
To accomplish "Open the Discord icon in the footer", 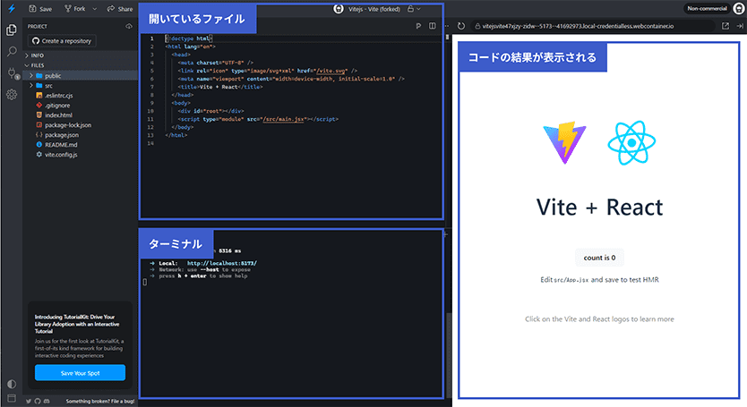I will tap(47, 402).
